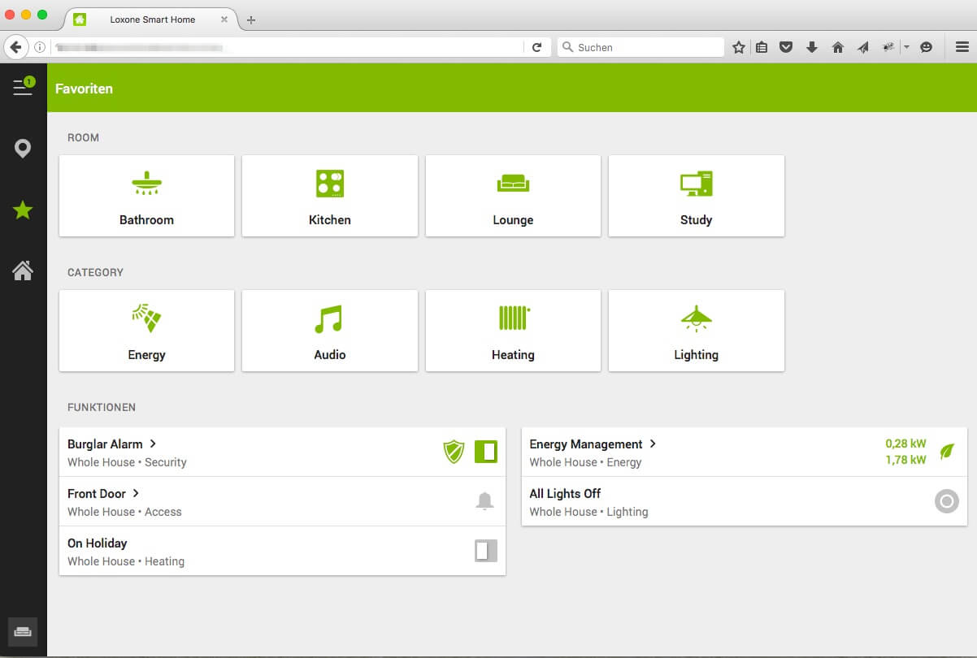977x658 pixels.
Task: Expand Burglar Alarm details chevron
Action: click(x=153, y=444)
